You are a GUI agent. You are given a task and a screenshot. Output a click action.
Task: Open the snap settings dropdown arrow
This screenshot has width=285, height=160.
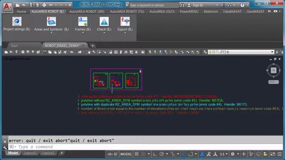click(x=149, y=154)
